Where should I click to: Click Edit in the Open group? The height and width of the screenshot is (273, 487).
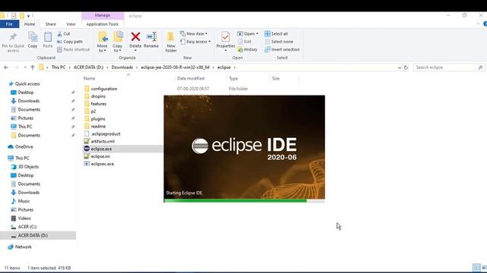pos(244,42)
